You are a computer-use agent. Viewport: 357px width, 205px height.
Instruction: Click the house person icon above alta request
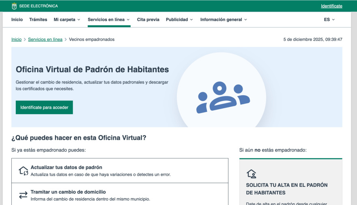[x=252, y=174]
